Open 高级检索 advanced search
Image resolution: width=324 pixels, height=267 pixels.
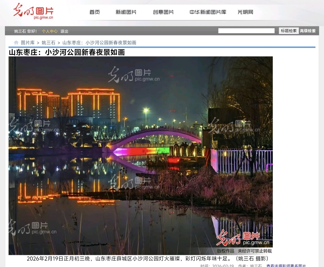point(308,31)
